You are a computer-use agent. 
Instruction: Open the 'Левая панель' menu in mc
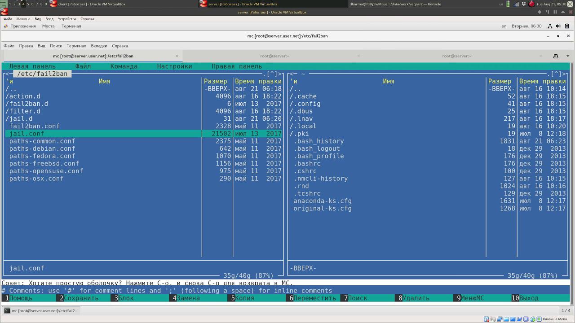pyautogui.click(x=32, y=66)
